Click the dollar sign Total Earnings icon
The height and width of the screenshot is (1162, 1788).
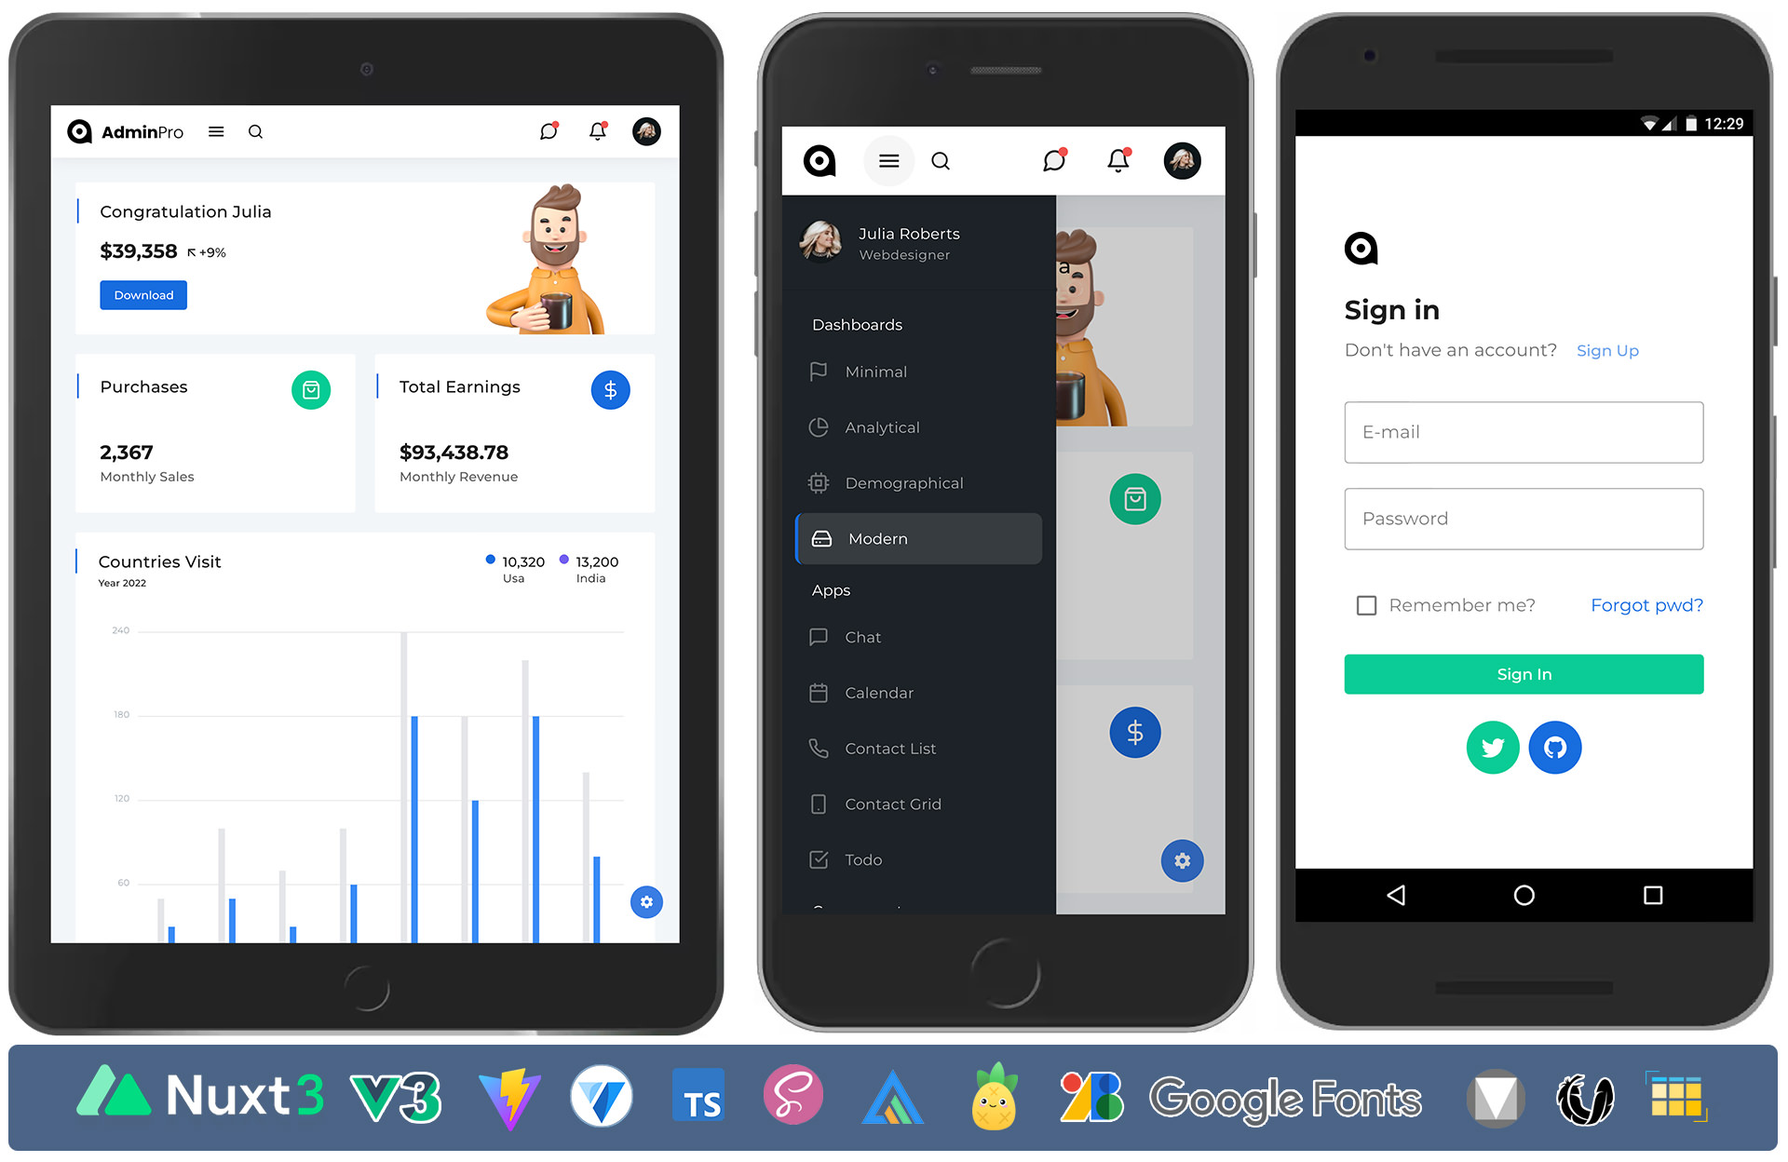(x=609, y=387)
